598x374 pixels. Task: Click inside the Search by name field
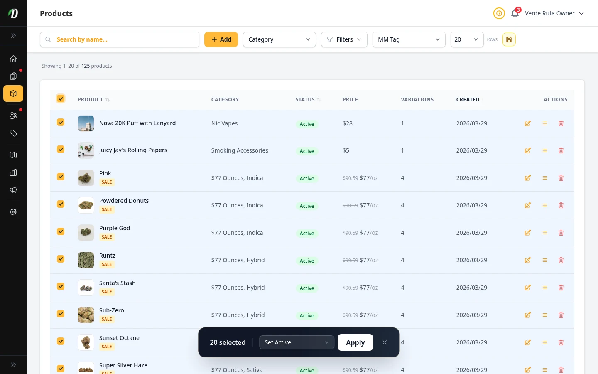pyautogui.click(x=120, y=39)
